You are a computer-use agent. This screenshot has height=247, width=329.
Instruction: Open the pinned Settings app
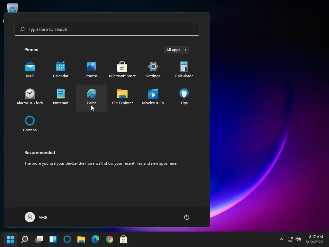pos(153,70)
